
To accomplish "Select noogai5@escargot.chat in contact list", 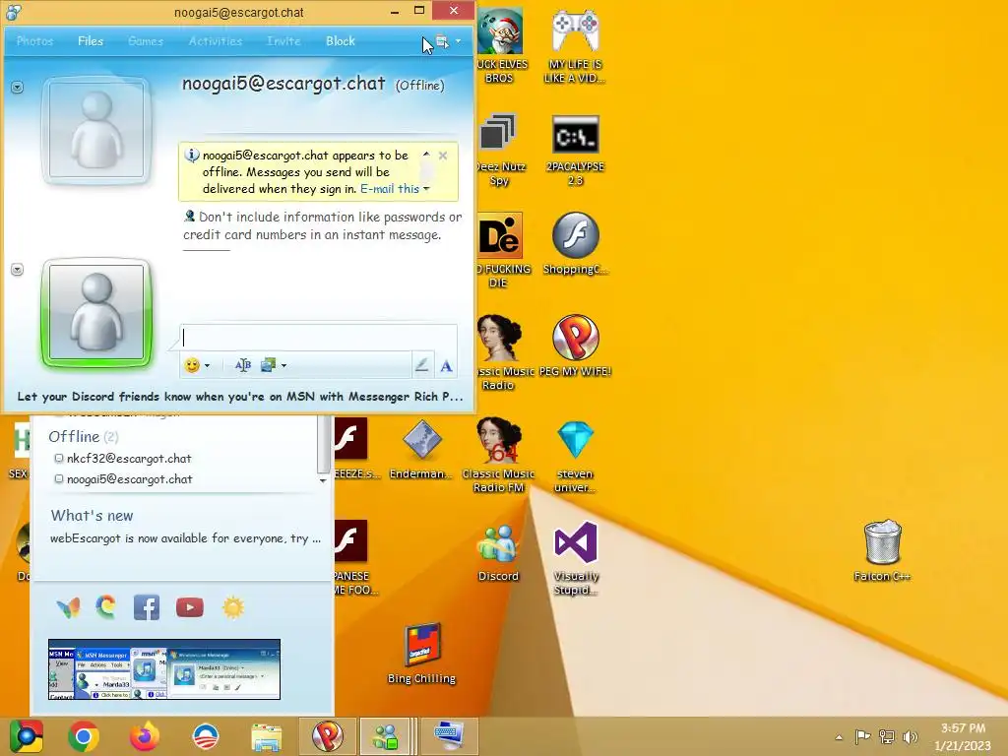I will (129, 479).
